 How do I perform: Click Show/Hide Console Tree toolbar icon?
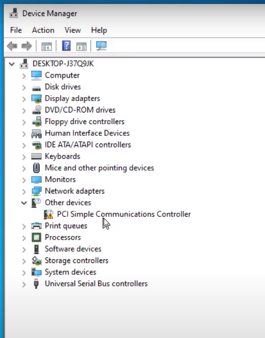click(47, 46)
